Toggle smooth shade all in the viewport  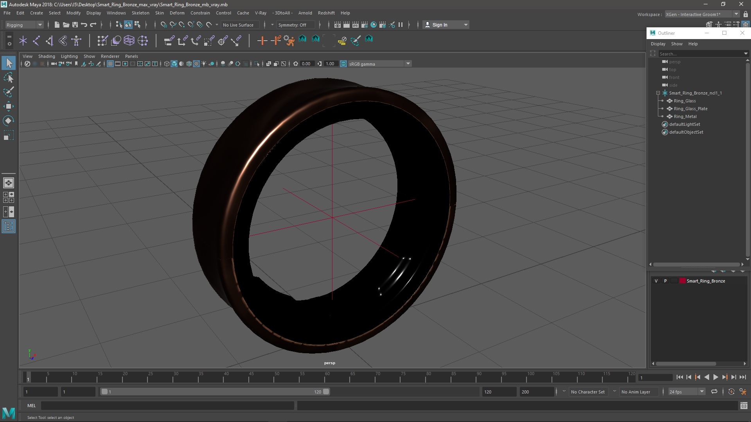click(x=174, y=64)
